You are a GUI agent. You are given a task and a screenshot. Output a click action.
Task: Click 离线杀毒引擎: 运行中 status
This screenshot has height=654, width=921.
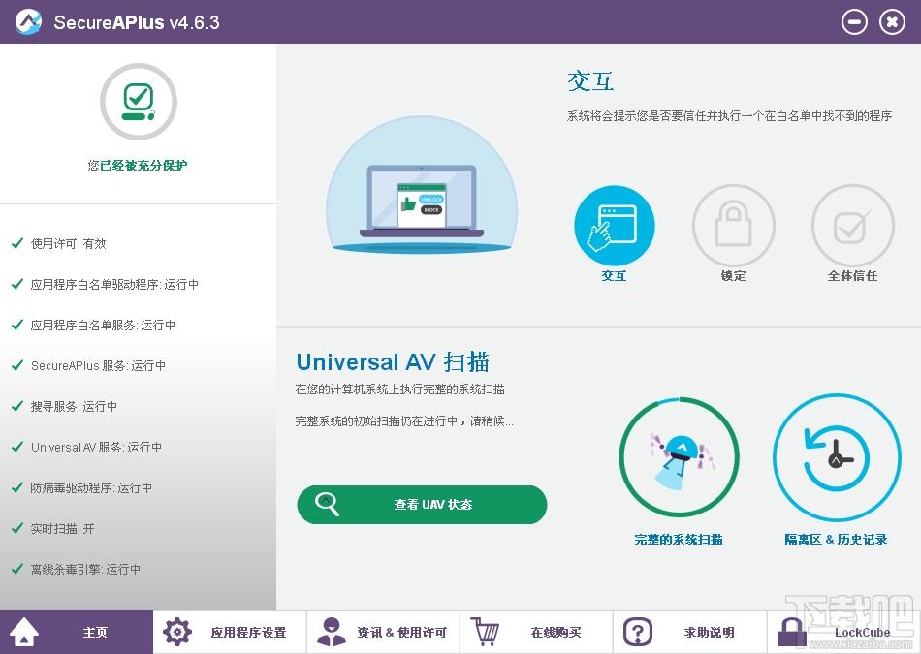click(76, 570)
